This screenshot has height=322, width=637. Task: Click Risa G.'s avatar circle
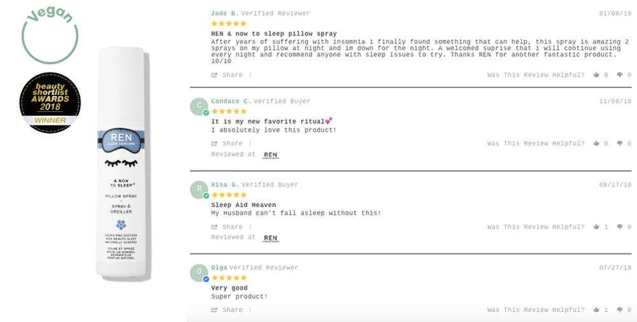click(199, 189)
